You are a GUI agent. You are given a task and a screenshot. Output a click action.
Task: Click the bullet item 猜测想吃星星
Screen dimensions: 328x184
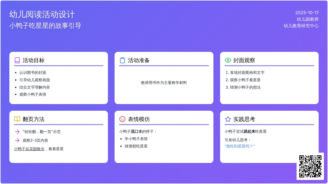(x=136, y=146)
